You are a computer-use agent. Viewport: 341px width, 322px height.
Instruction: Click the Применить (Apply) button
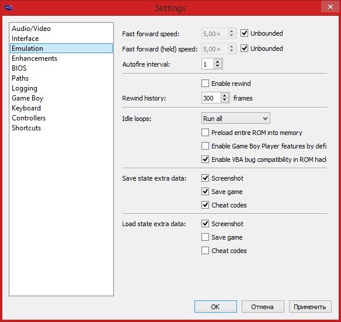[x=310, y=307]
